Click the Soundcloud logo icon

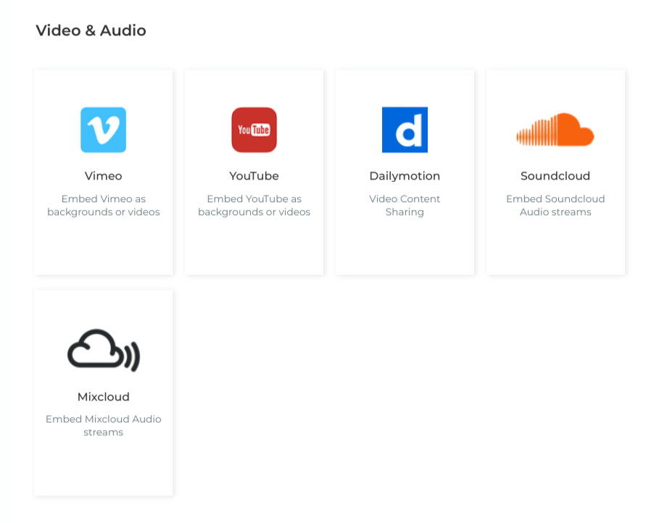(555, 130)
